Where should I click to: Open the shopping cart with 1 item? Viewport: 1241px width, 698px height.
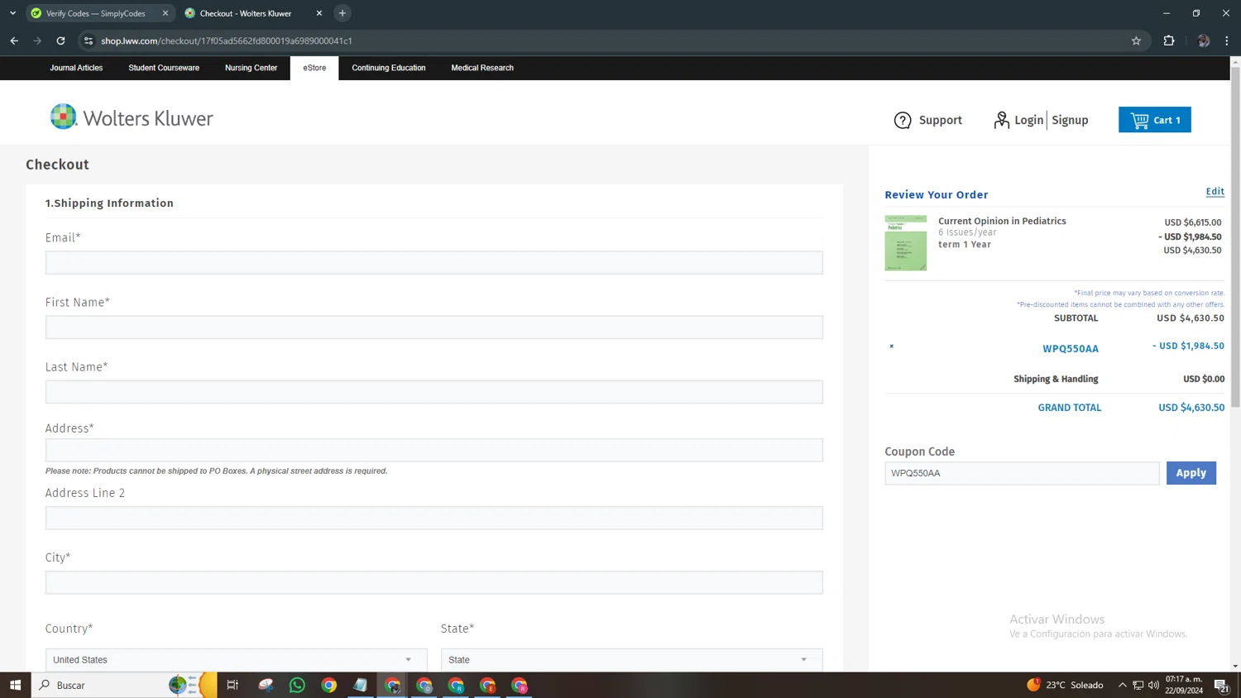(x=1154, y=120)
